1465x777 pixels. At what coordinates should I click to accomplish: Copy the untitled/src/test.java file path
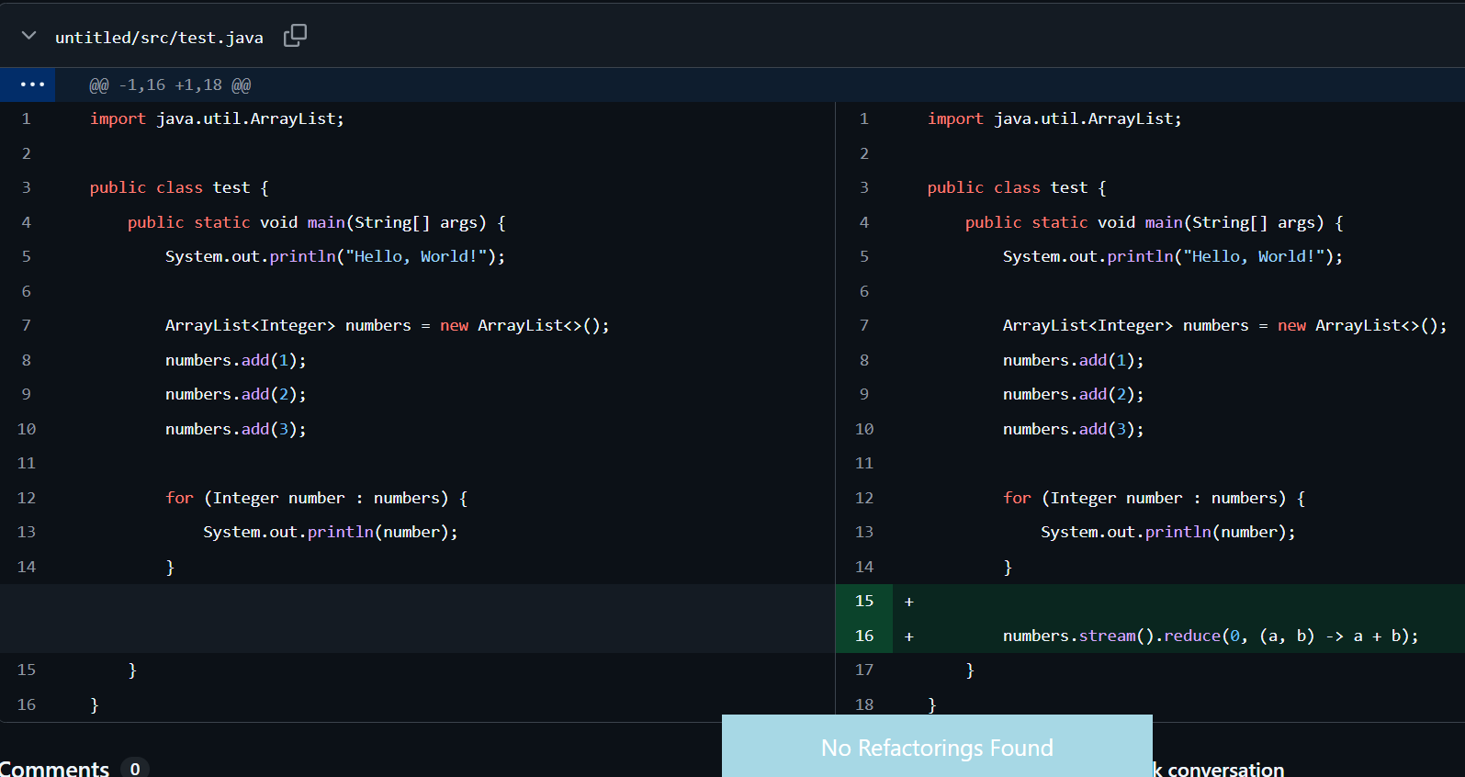coord(295,36)
